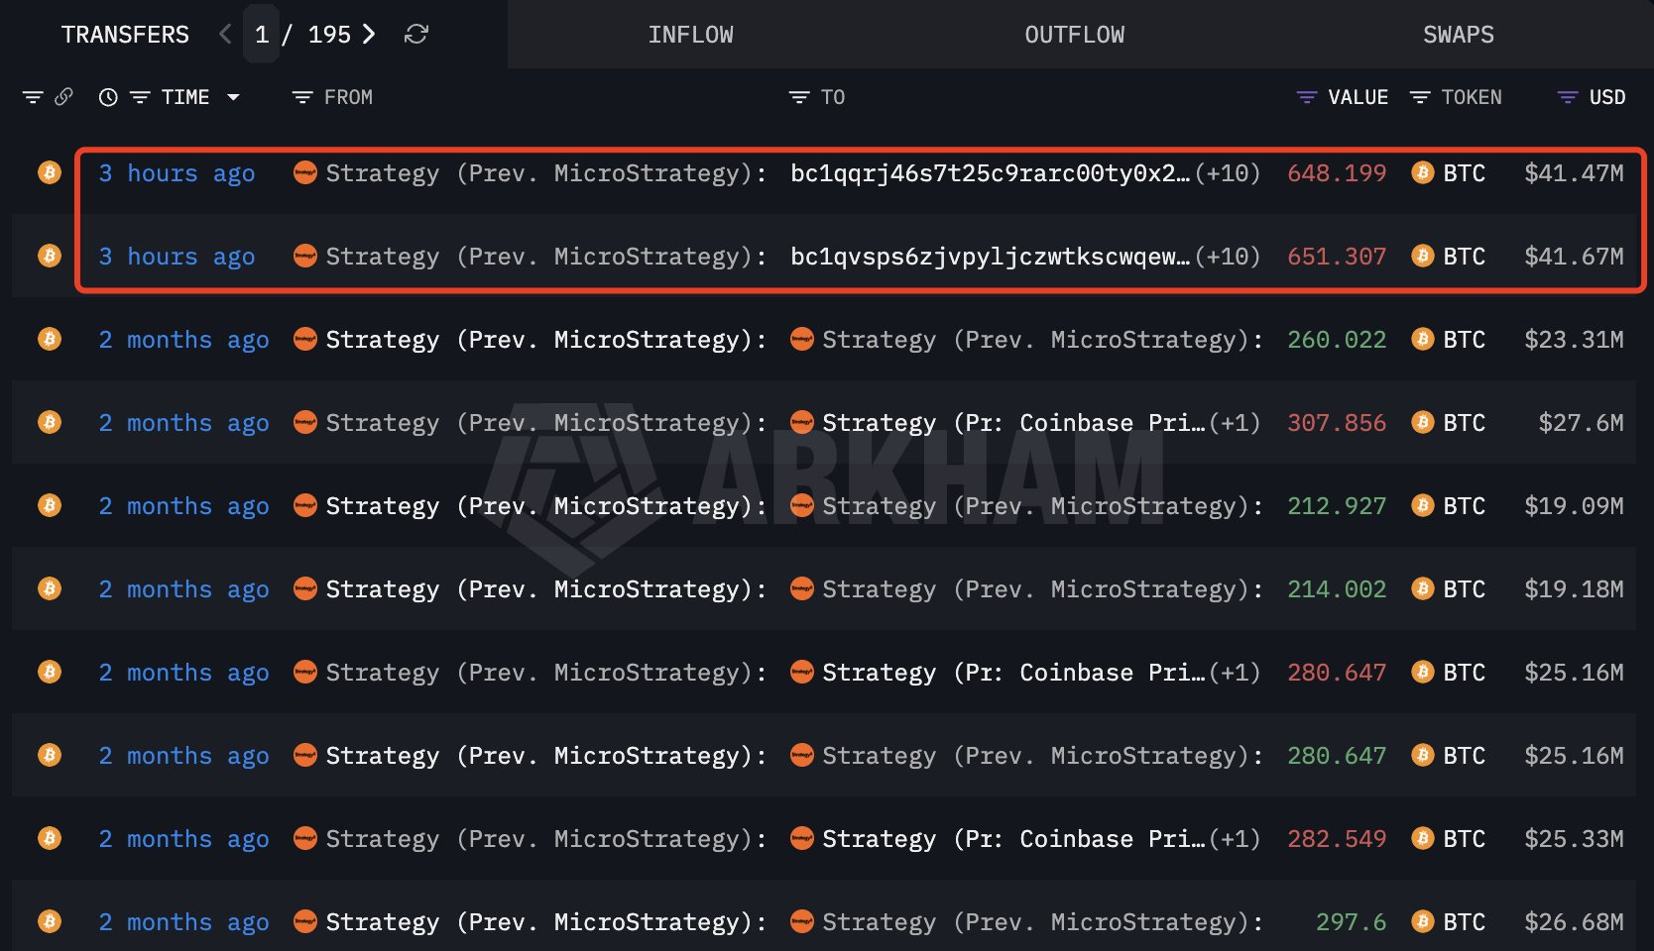The height and width of the screenshot is (951, 1654).
Task: Click the purple USD filter icon
Action: (1568, 97)
